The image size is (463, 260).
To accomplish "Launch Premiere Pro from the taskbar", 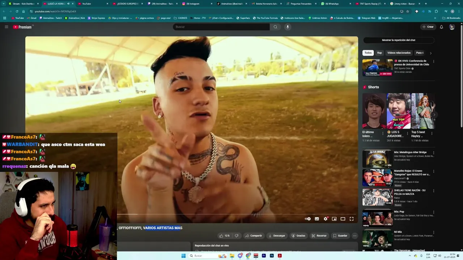I will coord(264,256).
